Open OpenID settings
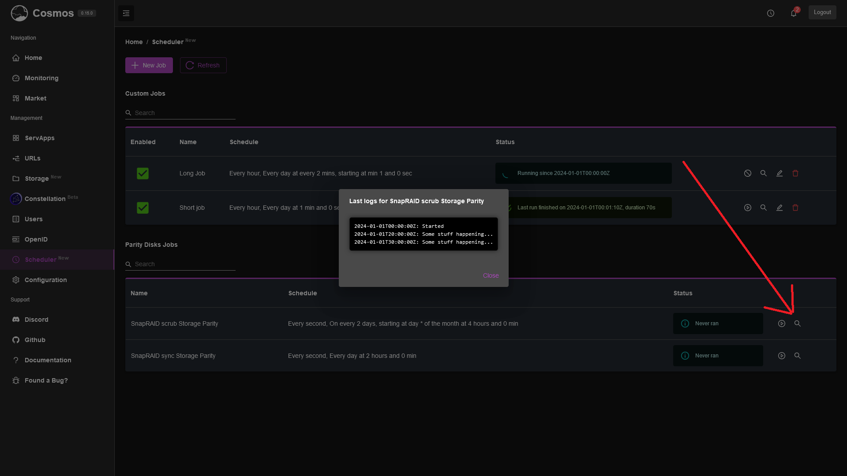 pos(57,239)
